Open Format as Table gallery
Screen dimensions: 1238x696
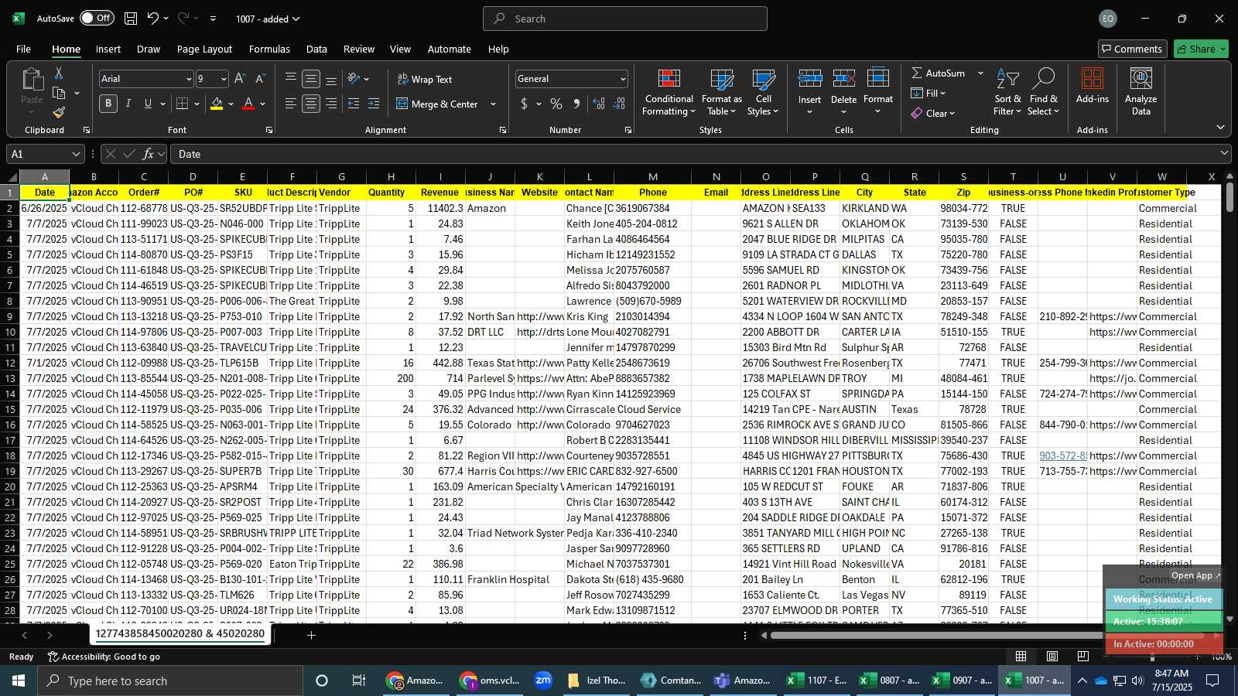pyautogui.click(x=721, y=93)
